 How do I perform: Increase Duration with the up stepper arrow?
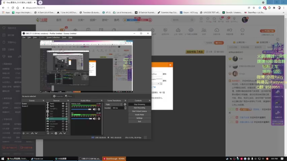click(x=125, y=107)
